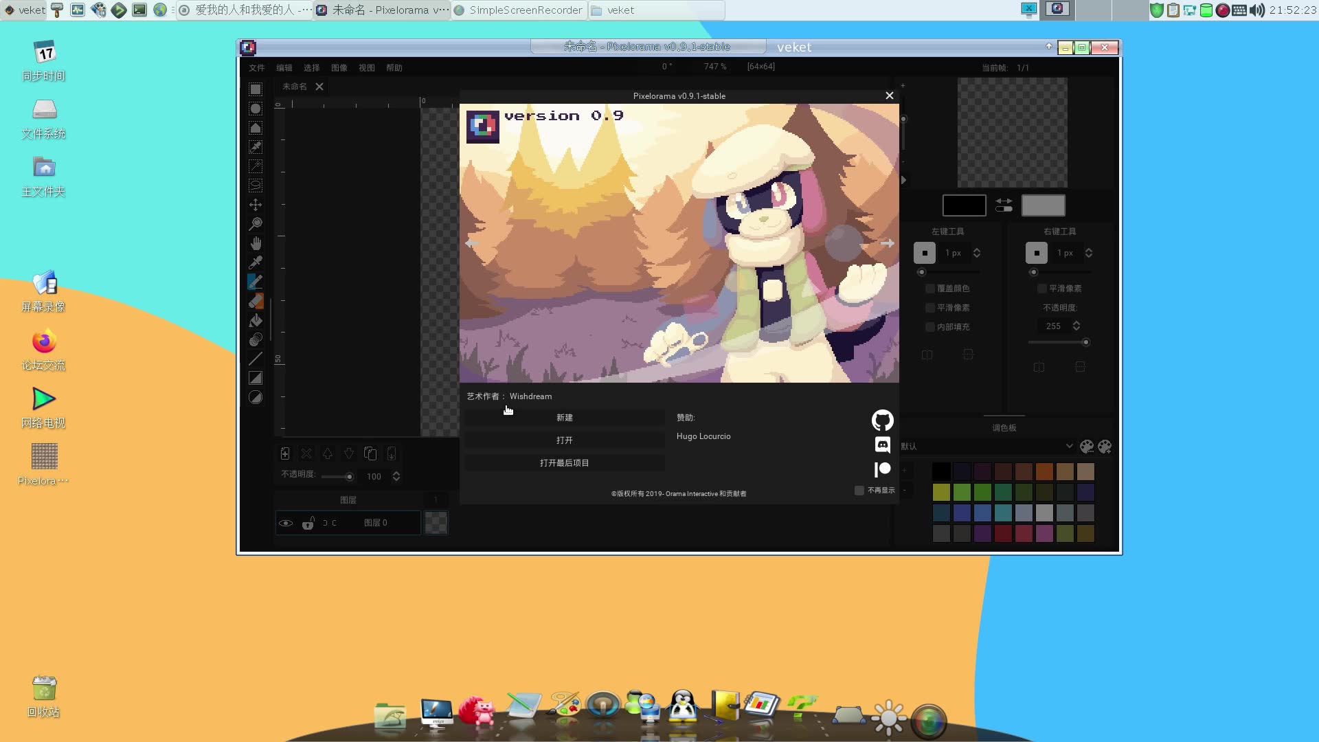Close the 未命名 project tab
1319x742 pixels.
coord(319,87)
